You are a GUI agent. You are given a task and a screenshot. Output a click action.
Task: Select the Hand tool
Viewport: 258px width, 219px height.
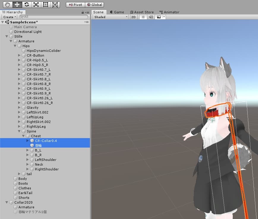[x=7, y=5]
